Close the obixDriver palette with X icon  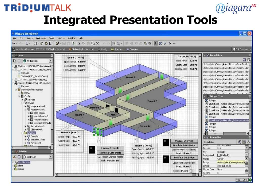[x=19, y=157]
